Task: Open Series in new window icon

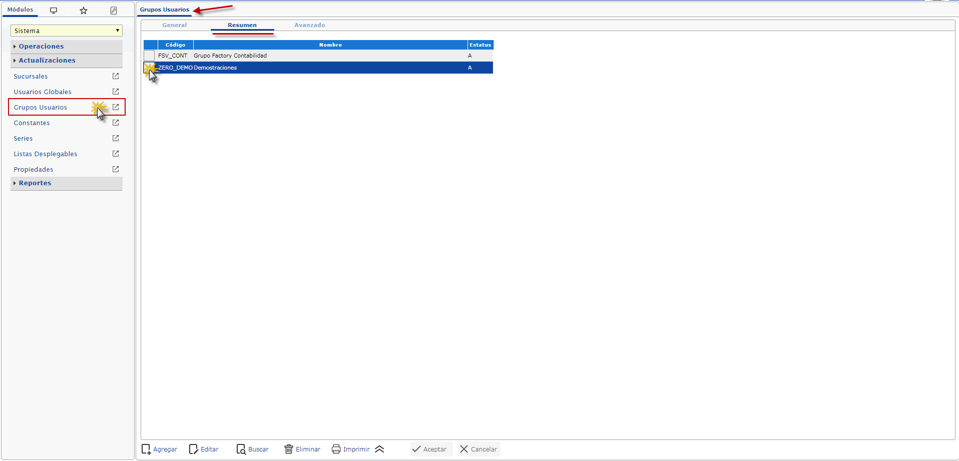Action: click(116, 138)
